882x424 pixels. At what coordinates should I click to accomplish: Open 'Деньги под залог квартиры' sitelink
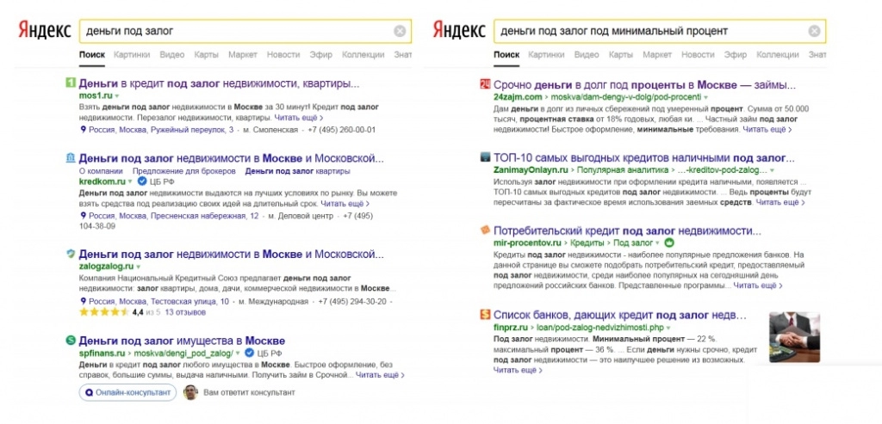298,171
